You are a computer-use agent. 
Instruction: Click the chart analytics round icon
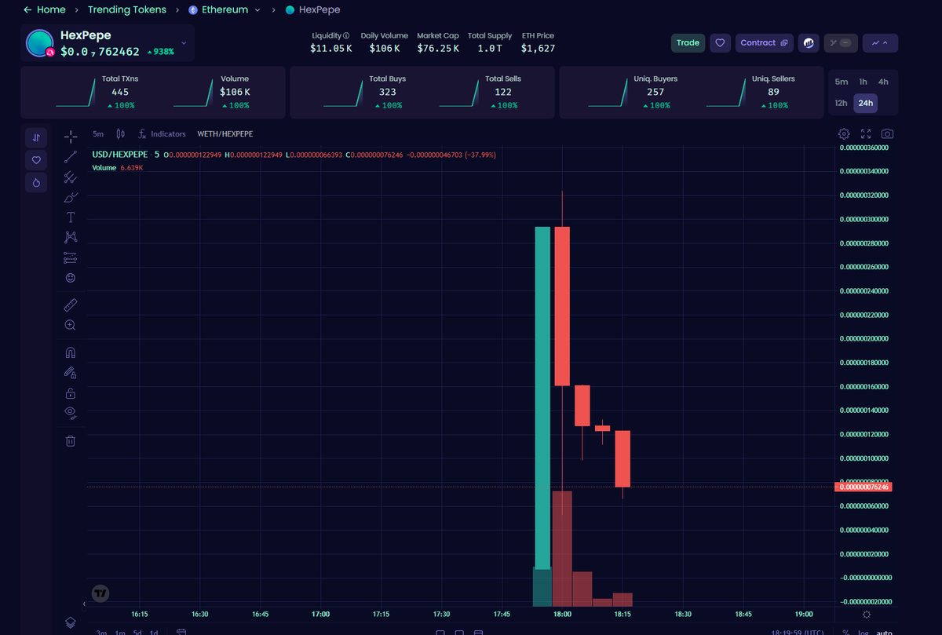pos(809,43)
